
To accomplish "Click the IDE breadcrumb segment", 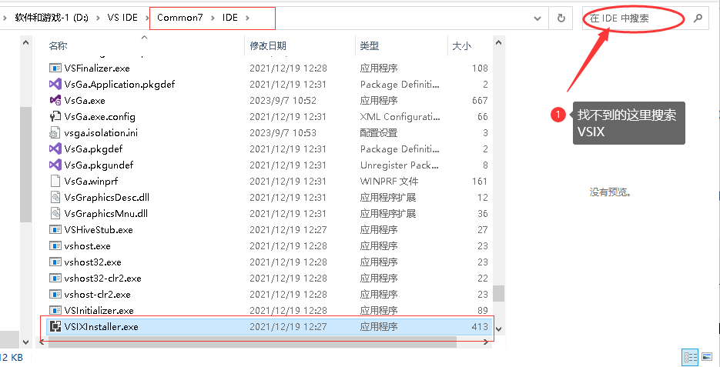I will coord(230,18).
